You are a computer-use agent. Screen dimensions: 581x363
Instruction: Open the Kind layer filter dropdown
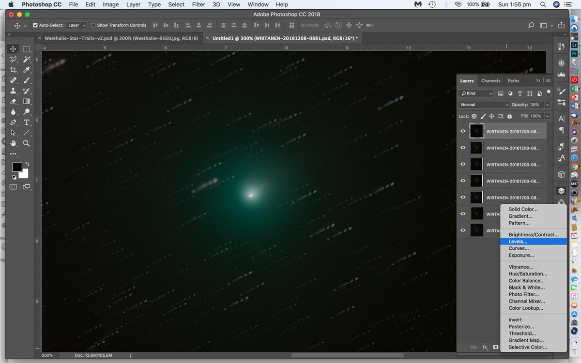click(x=476, y=93)
